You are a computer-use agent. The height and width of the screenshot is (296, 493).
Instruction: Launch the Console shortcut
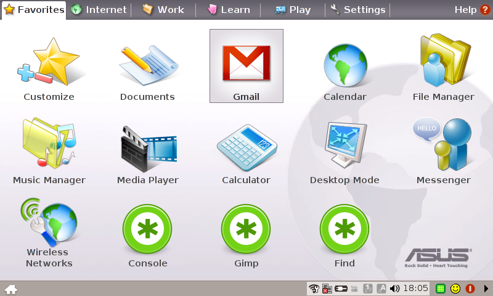(x=147, y=229)
